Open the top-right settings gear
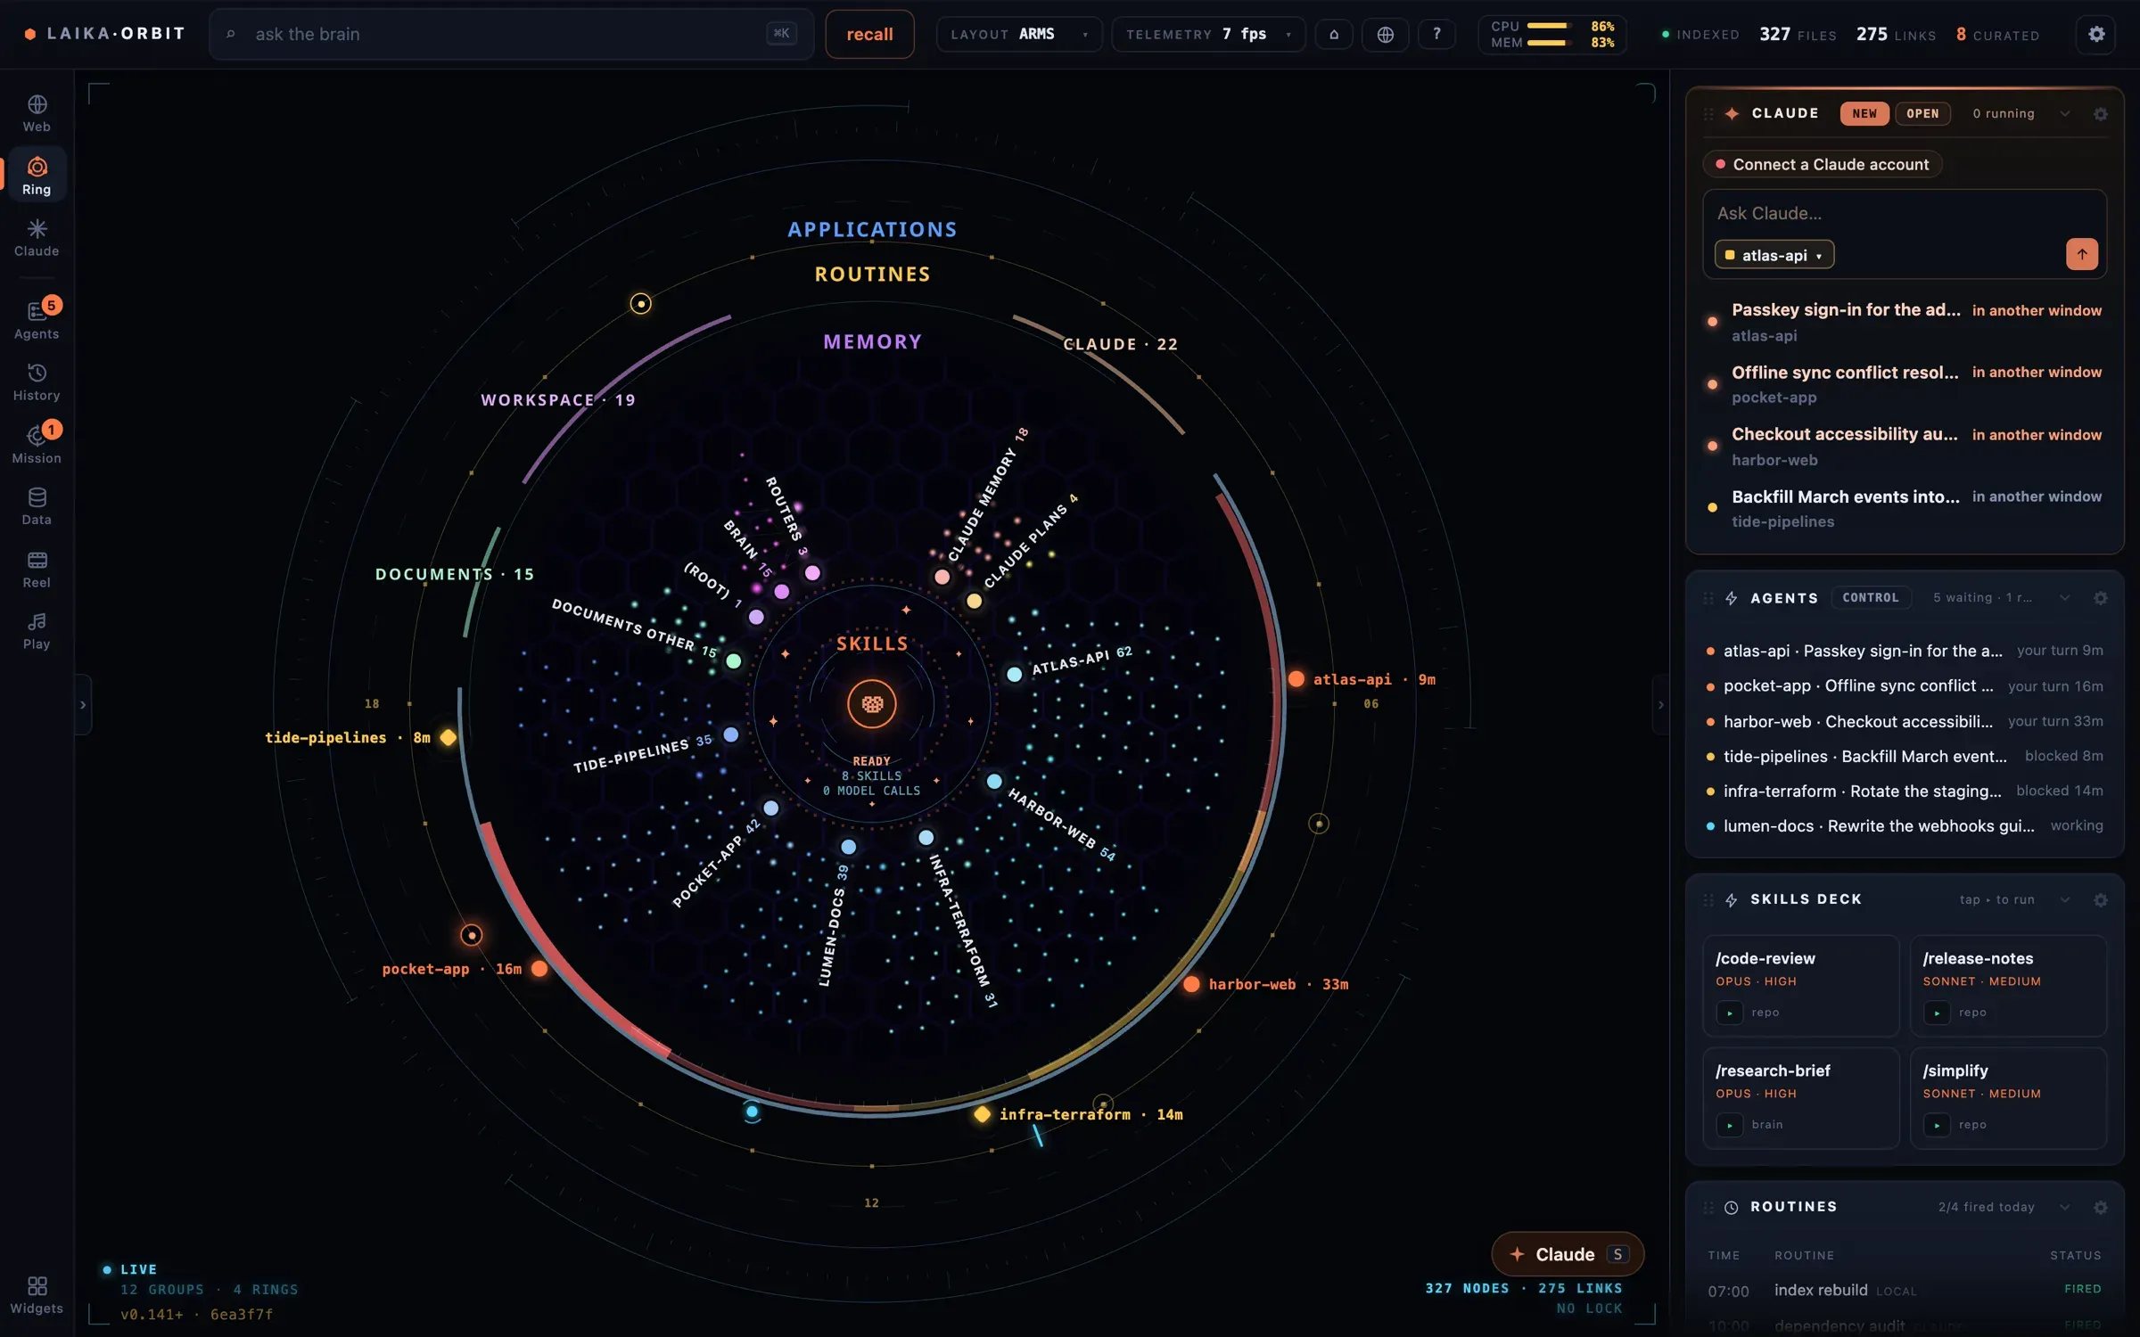2140x1337 pixels. coord(2096,35)
